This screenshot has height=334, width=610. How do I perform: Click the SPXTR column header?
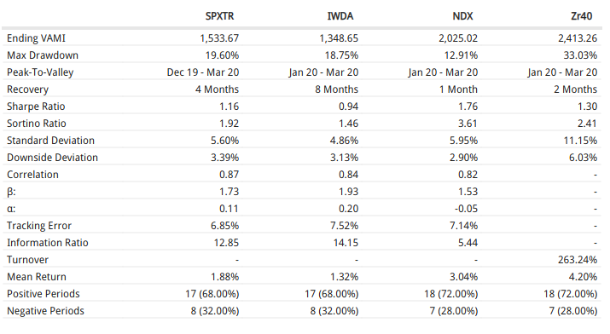[x=220, y=16]
